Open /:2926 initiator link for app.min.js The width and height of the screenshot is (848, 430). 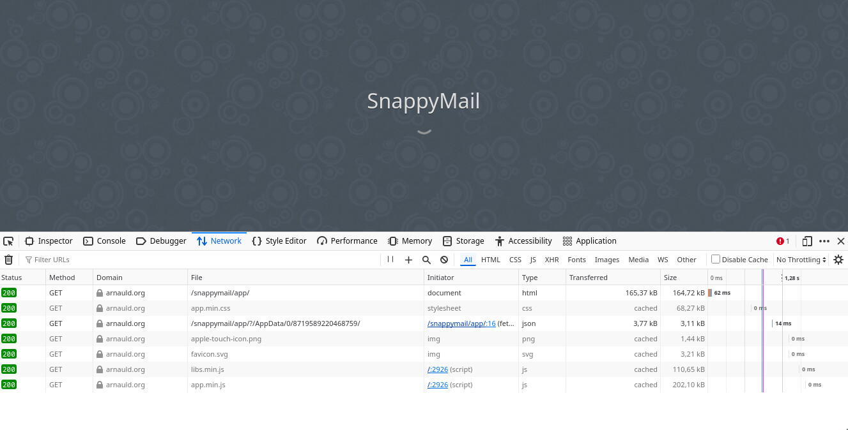438,385
